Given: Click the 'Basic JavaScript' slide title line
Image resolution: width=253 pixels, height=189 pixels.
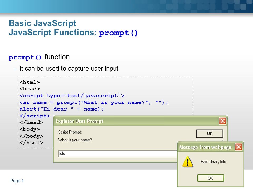Looking at the screenshot, I should coord(42,23).
